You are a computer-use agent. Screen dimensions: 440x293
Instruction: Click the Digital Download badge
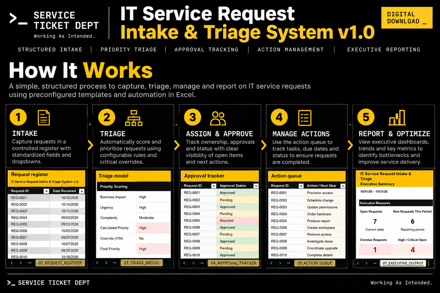[406, 18]
